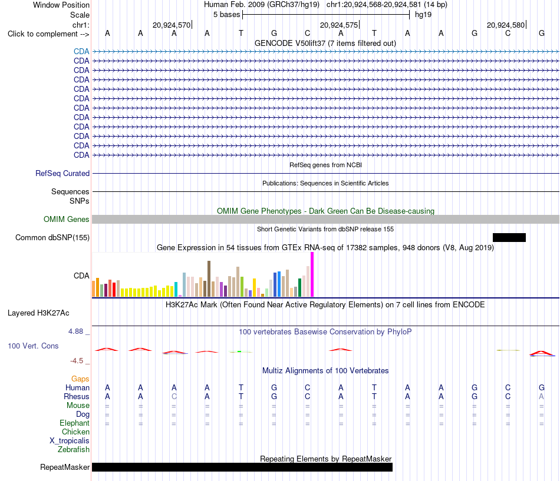Screen dimensions: 560x481
Task: Open the RefSeq Curated track label
Action: coord(62,174)
